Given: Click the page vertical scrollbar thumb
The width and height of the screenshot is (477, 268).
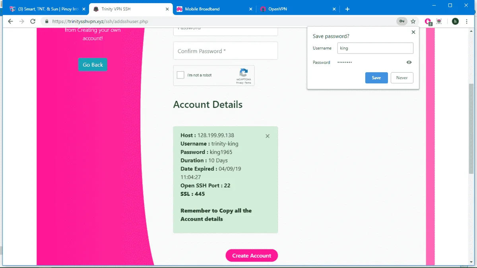Looking at the screenshot, I should (x=471, y=129).
